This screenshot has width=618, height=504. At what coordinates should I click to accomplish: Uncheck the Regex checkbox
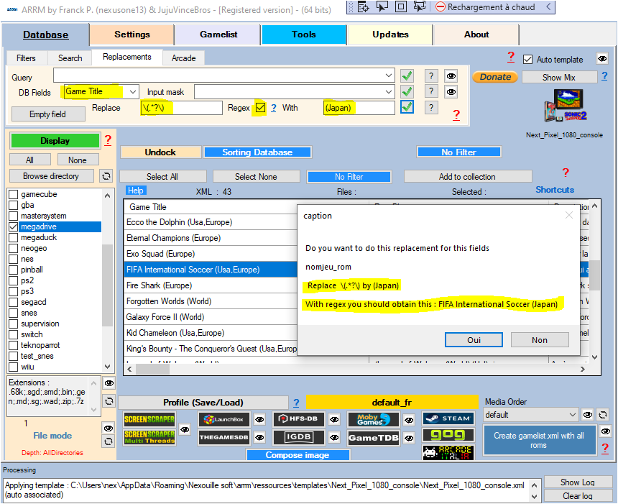coord(260,108)
